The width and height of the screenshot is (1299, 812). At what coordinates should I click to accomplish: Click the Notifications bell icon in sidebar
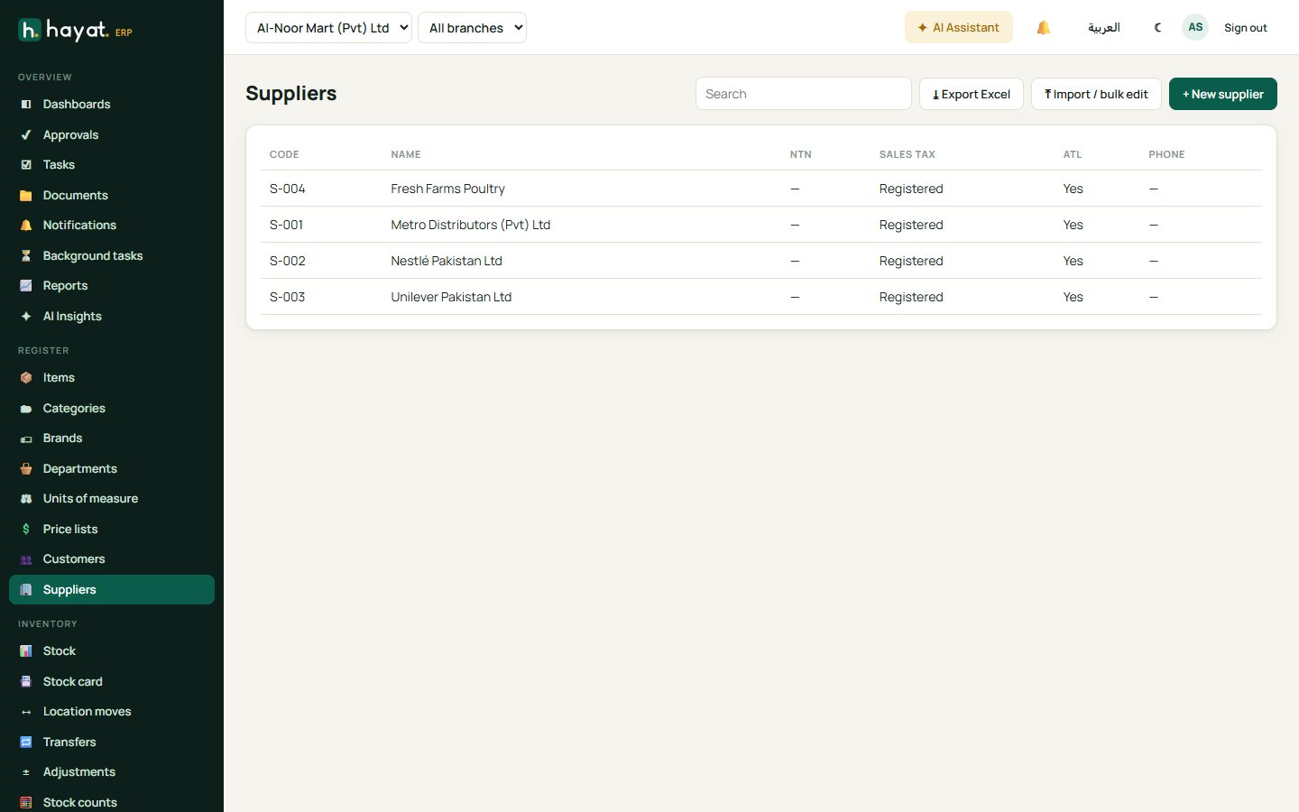coord(26,226)
